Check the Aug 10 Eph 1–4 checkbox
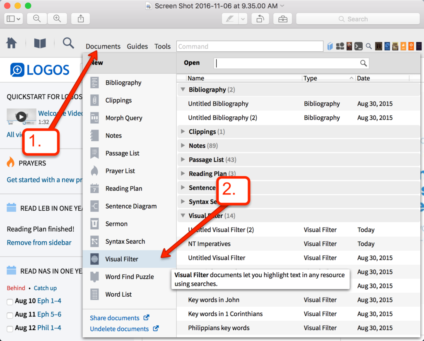This screenshot has width=424, height=341. click(10, 302)
